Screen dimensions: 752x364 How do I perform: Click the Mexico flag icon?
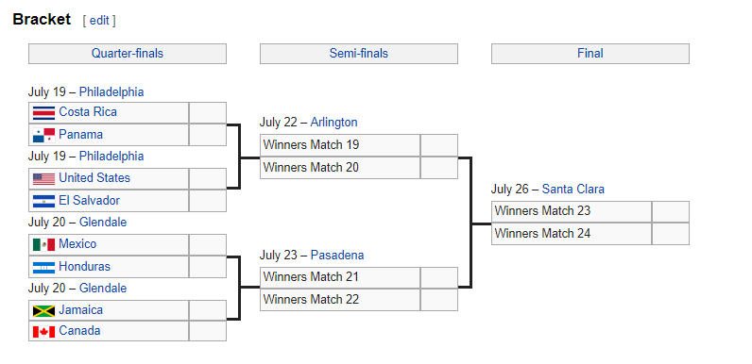[43, 245]
